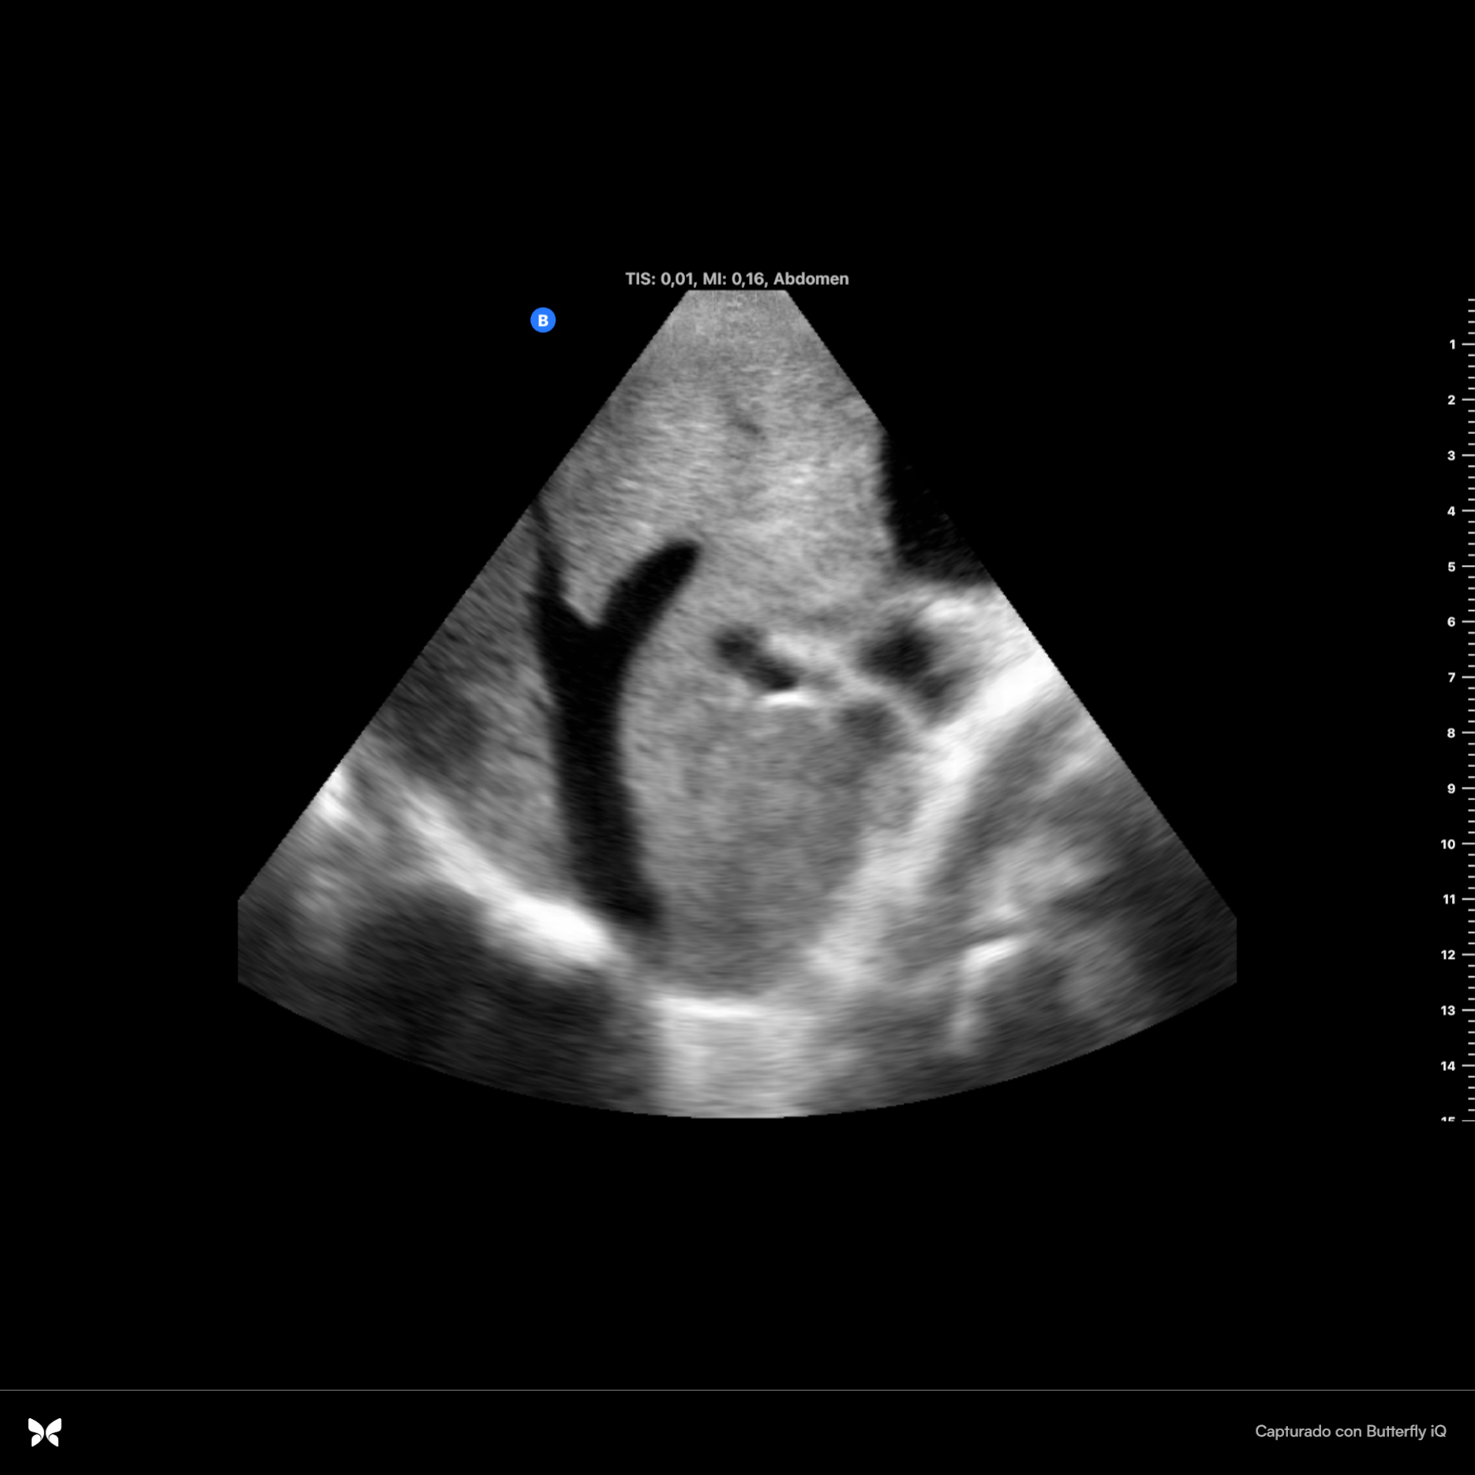The width and height of the screenshot is (1475, 1475).
Task: Click the 'Capturado con Butterfly iQ' text
Action: tap(1350, 1431)
